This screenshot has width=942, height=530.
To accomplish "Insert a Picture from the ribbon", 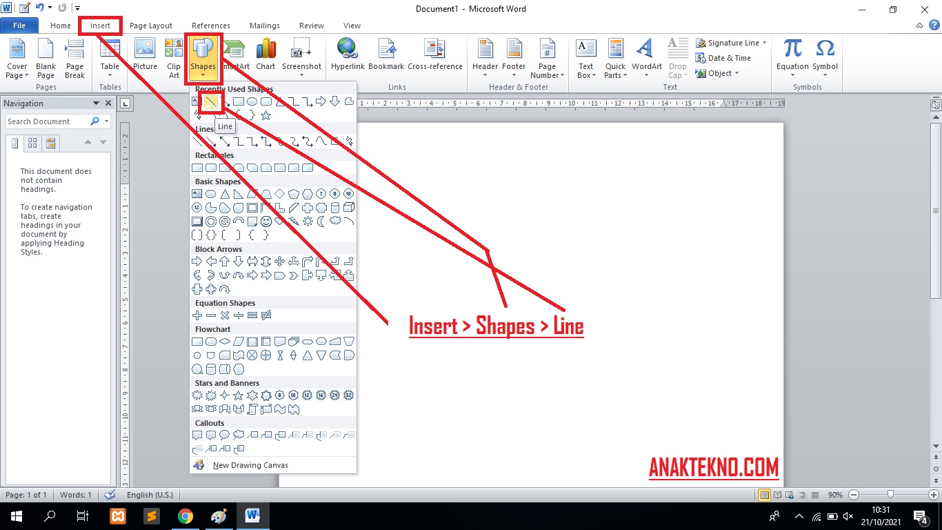I will [145, 55].
